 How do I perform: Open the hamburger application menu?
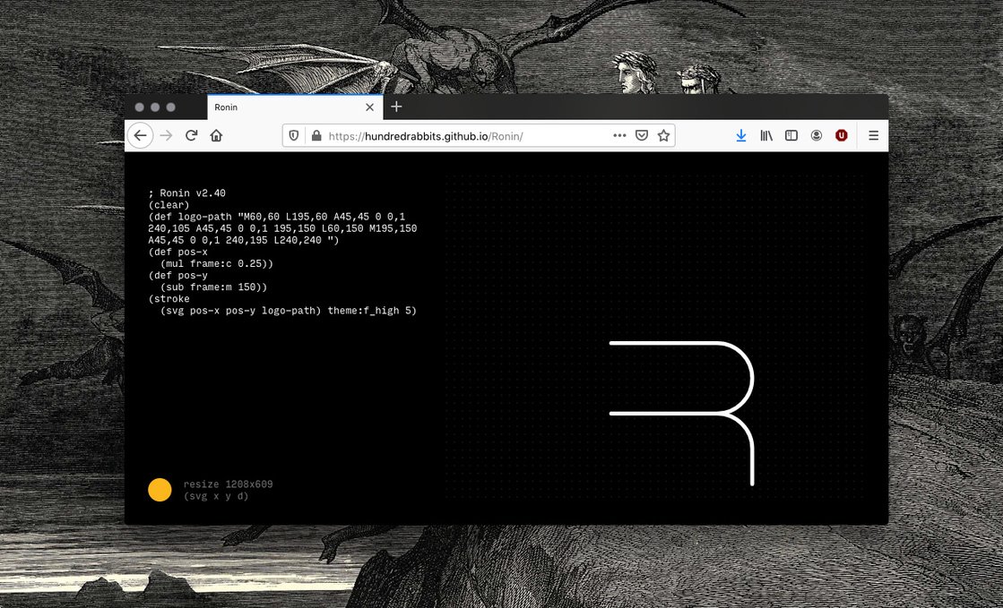[873, 135]
